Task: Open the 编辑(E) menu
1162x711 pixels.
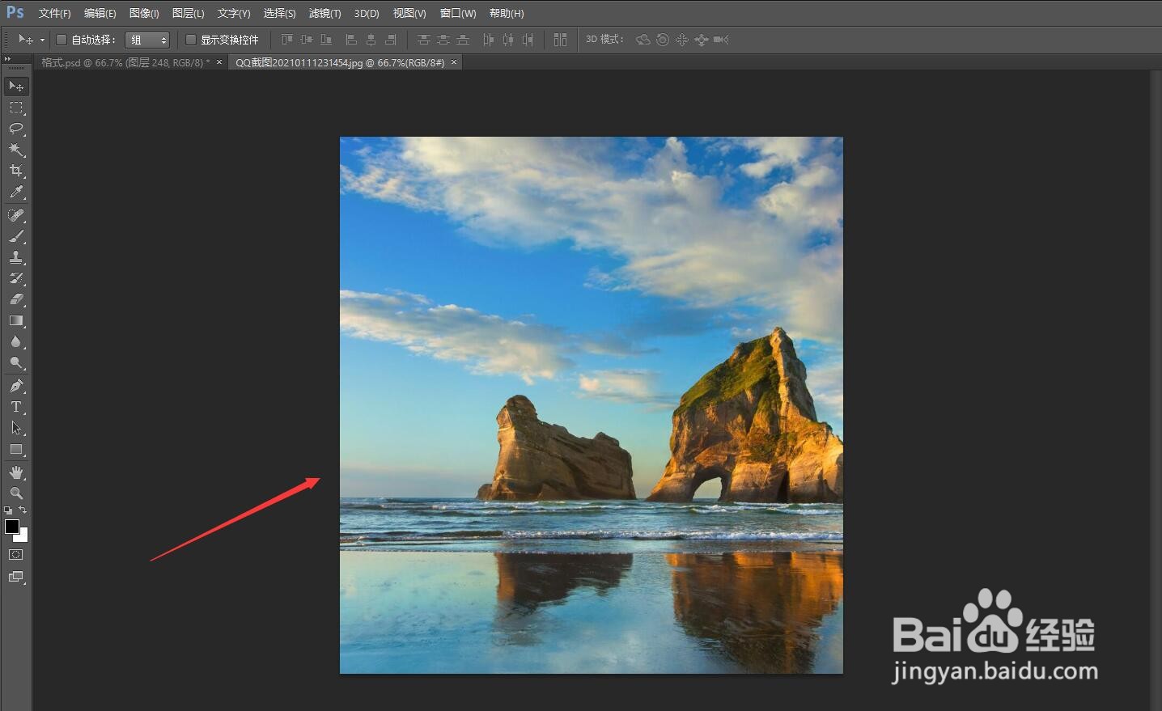Action: pyautogui.click(x=100, y=14)
